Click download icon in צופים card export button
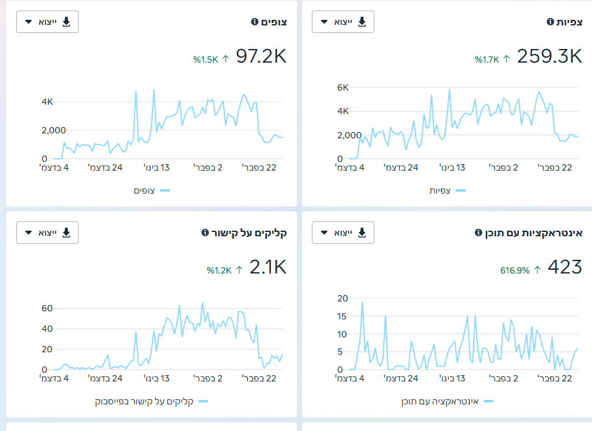Viewport: 592px width, 431px height. 66,22
